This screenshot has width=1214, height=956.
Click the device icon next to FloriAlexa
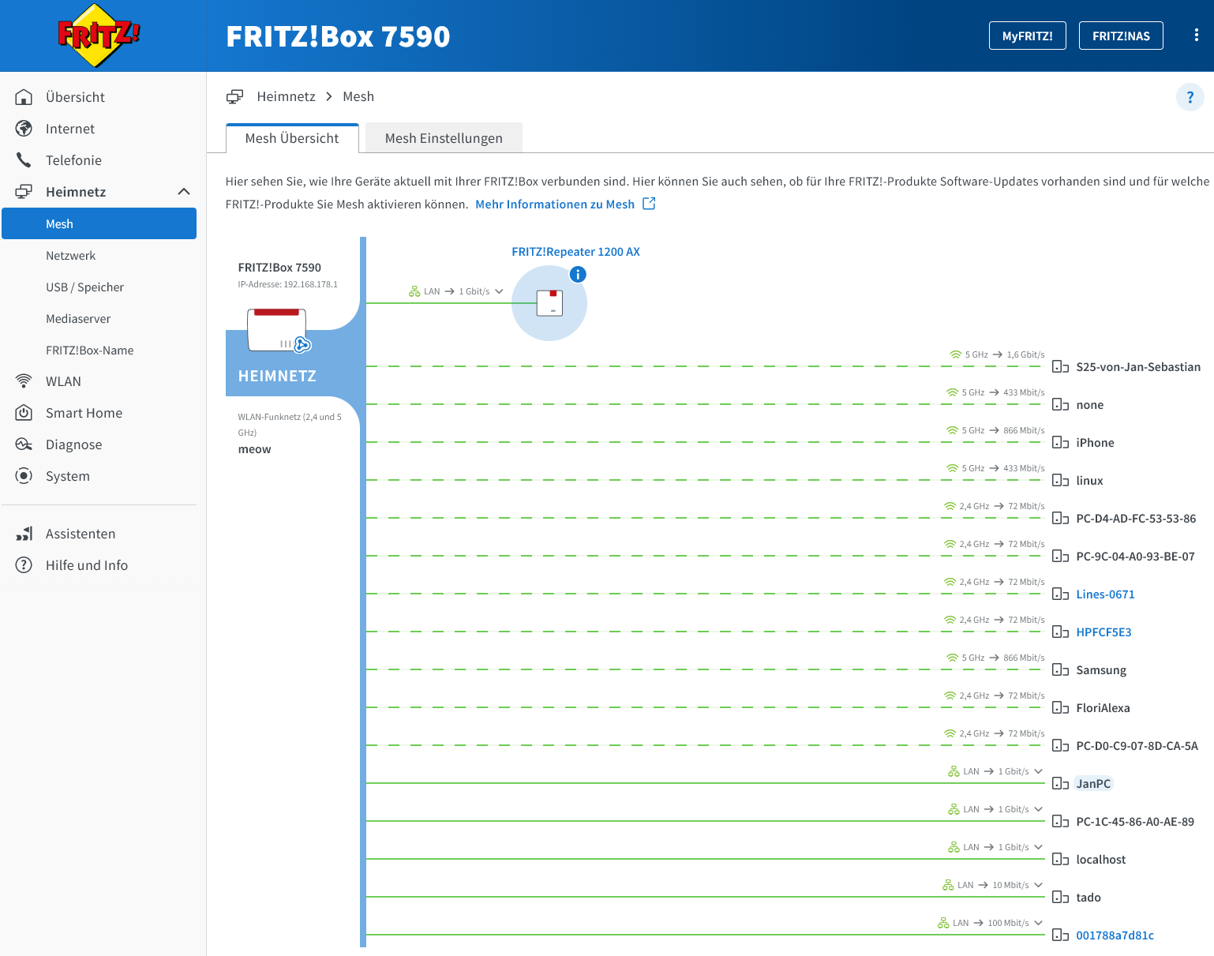(x=1060, y=708)
